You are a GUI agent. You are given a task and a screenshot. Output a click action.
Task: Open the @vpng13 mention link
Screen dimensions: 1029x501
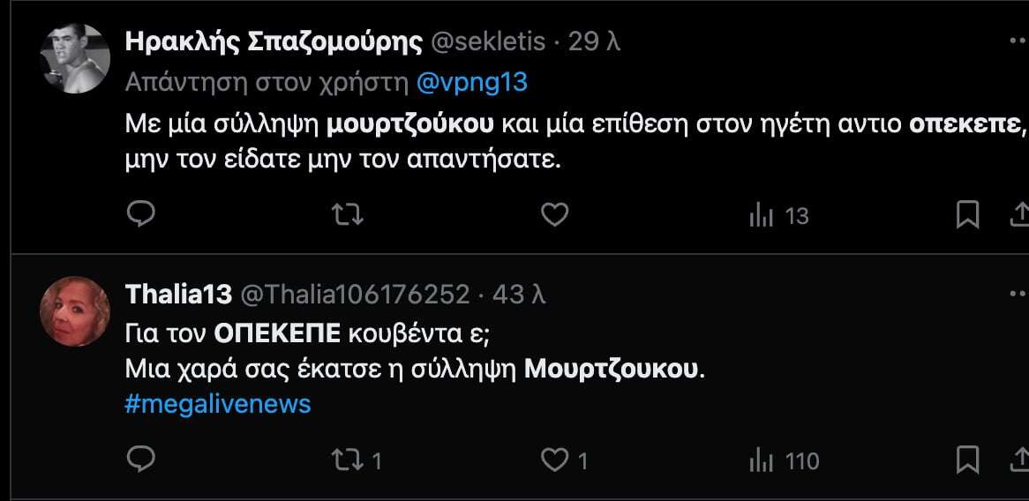pos(471,82)
